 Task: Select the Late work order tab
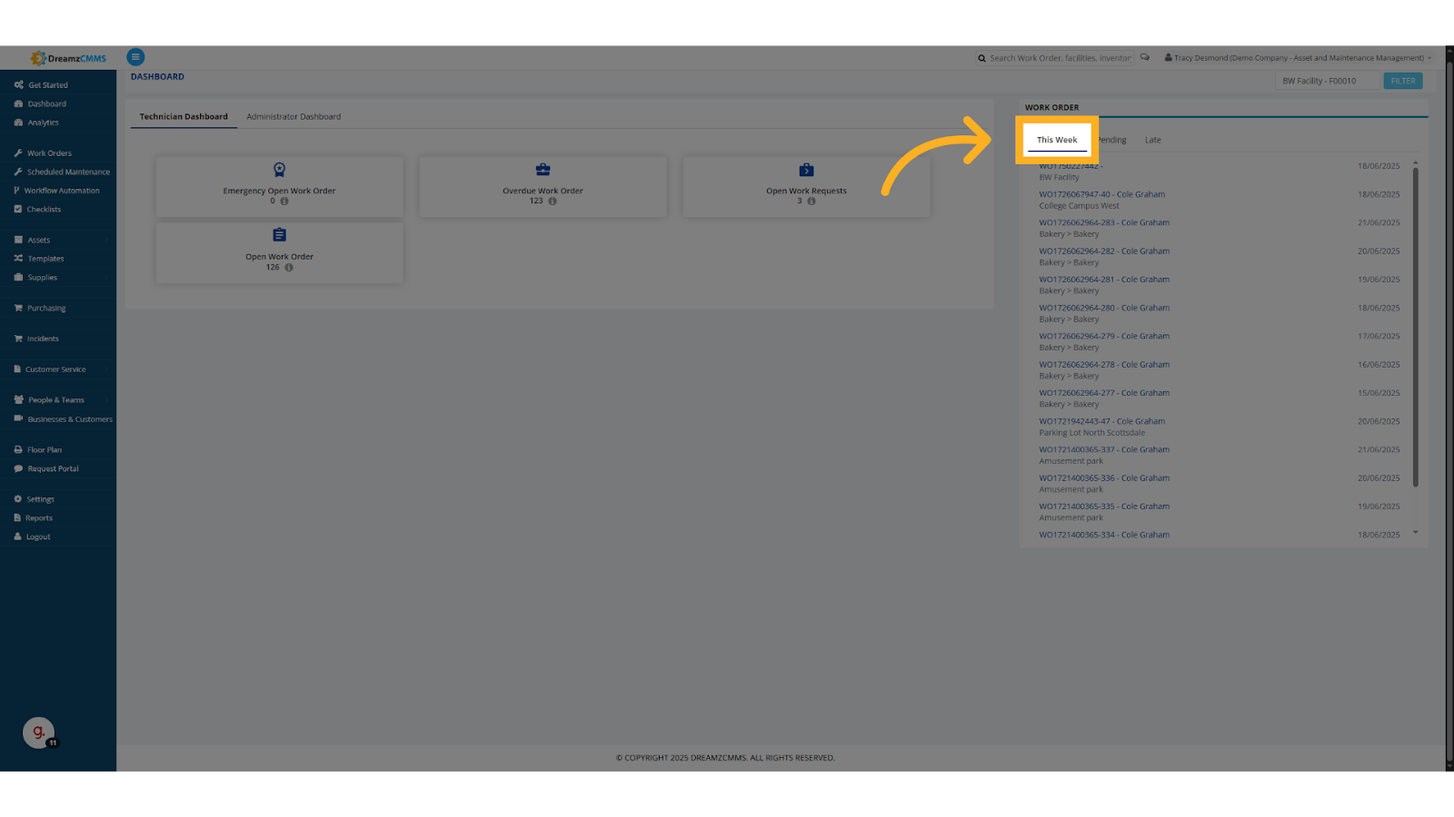pyautogui.click(x=1152, y=140)
